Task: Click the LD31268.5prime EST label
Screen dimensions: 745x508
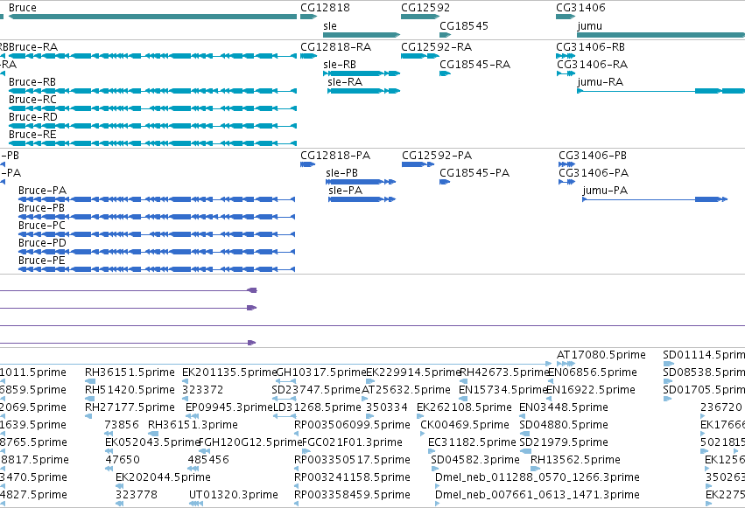Action: 318,407
